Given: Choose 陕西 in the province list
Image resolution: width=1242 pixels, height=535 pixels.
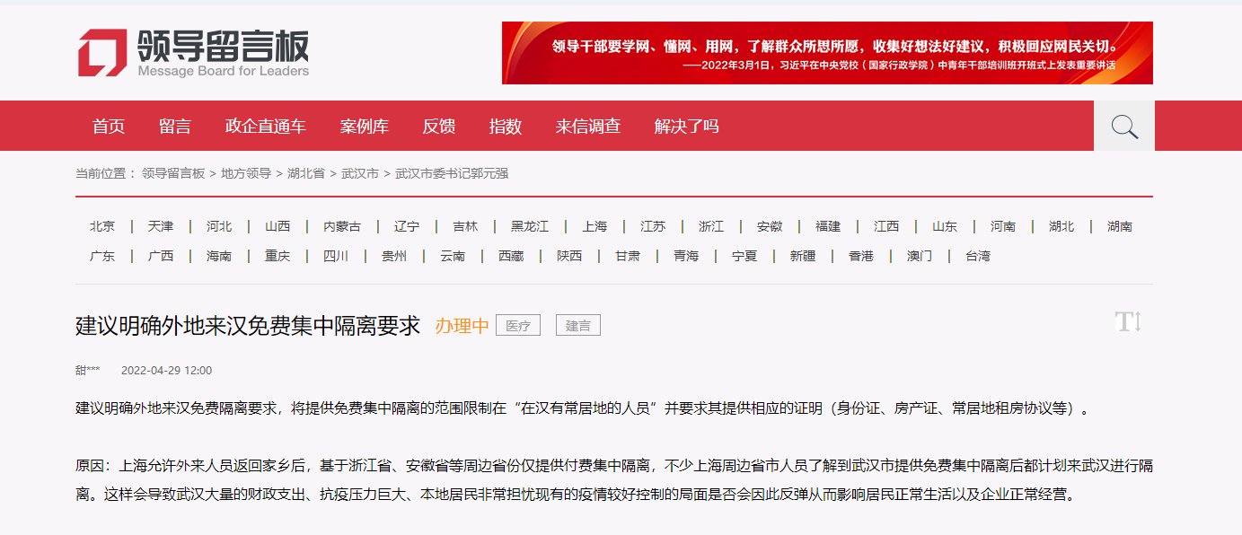Looking at the screenshot, I should (x=569, y=256).
